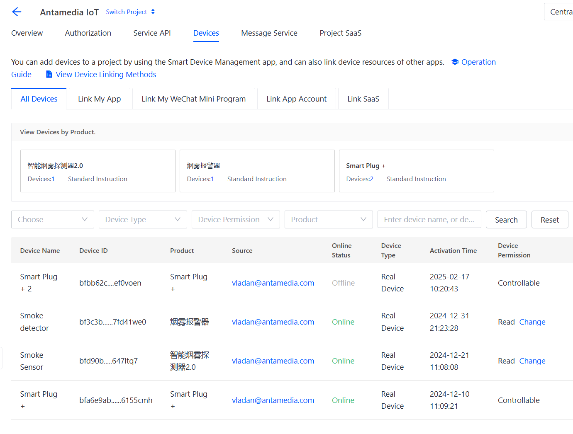
Task: Open source email link for Smoke Sensor
Action: tap(273, 361)
